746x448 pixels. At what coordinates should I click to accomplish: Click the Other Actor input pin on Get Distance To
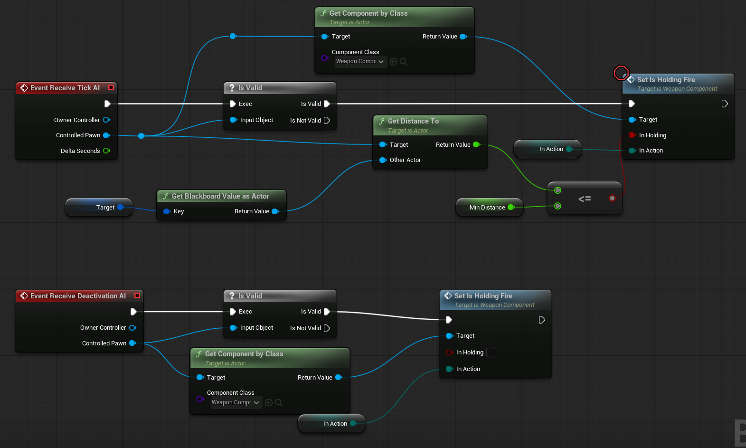[x=383, y=160]
